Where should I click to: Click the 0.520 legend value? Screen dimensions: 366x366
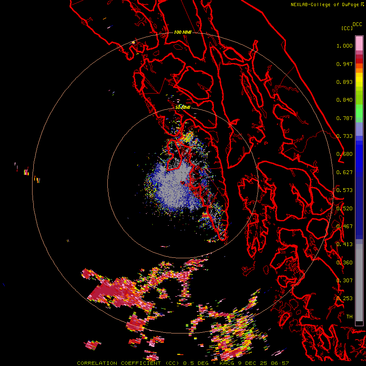click(344, 209)
